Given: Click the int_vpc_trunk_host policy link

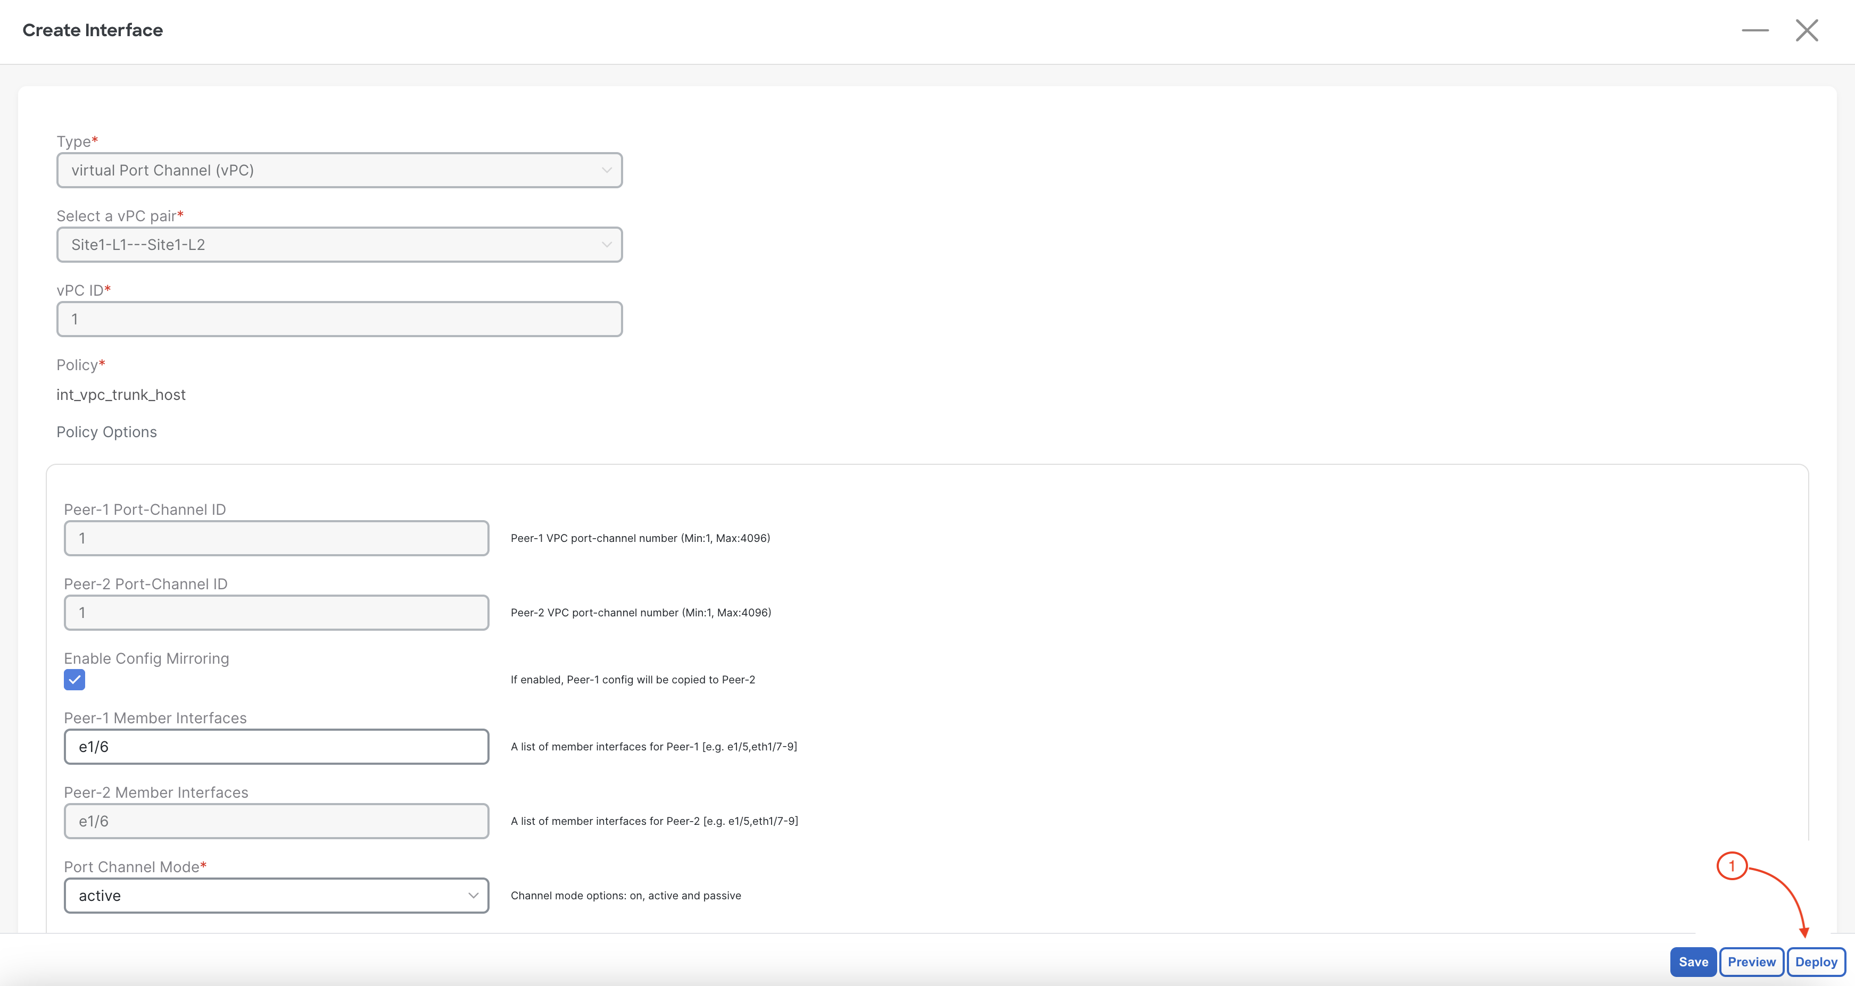Looking at the screenshot, I should 121,395.
